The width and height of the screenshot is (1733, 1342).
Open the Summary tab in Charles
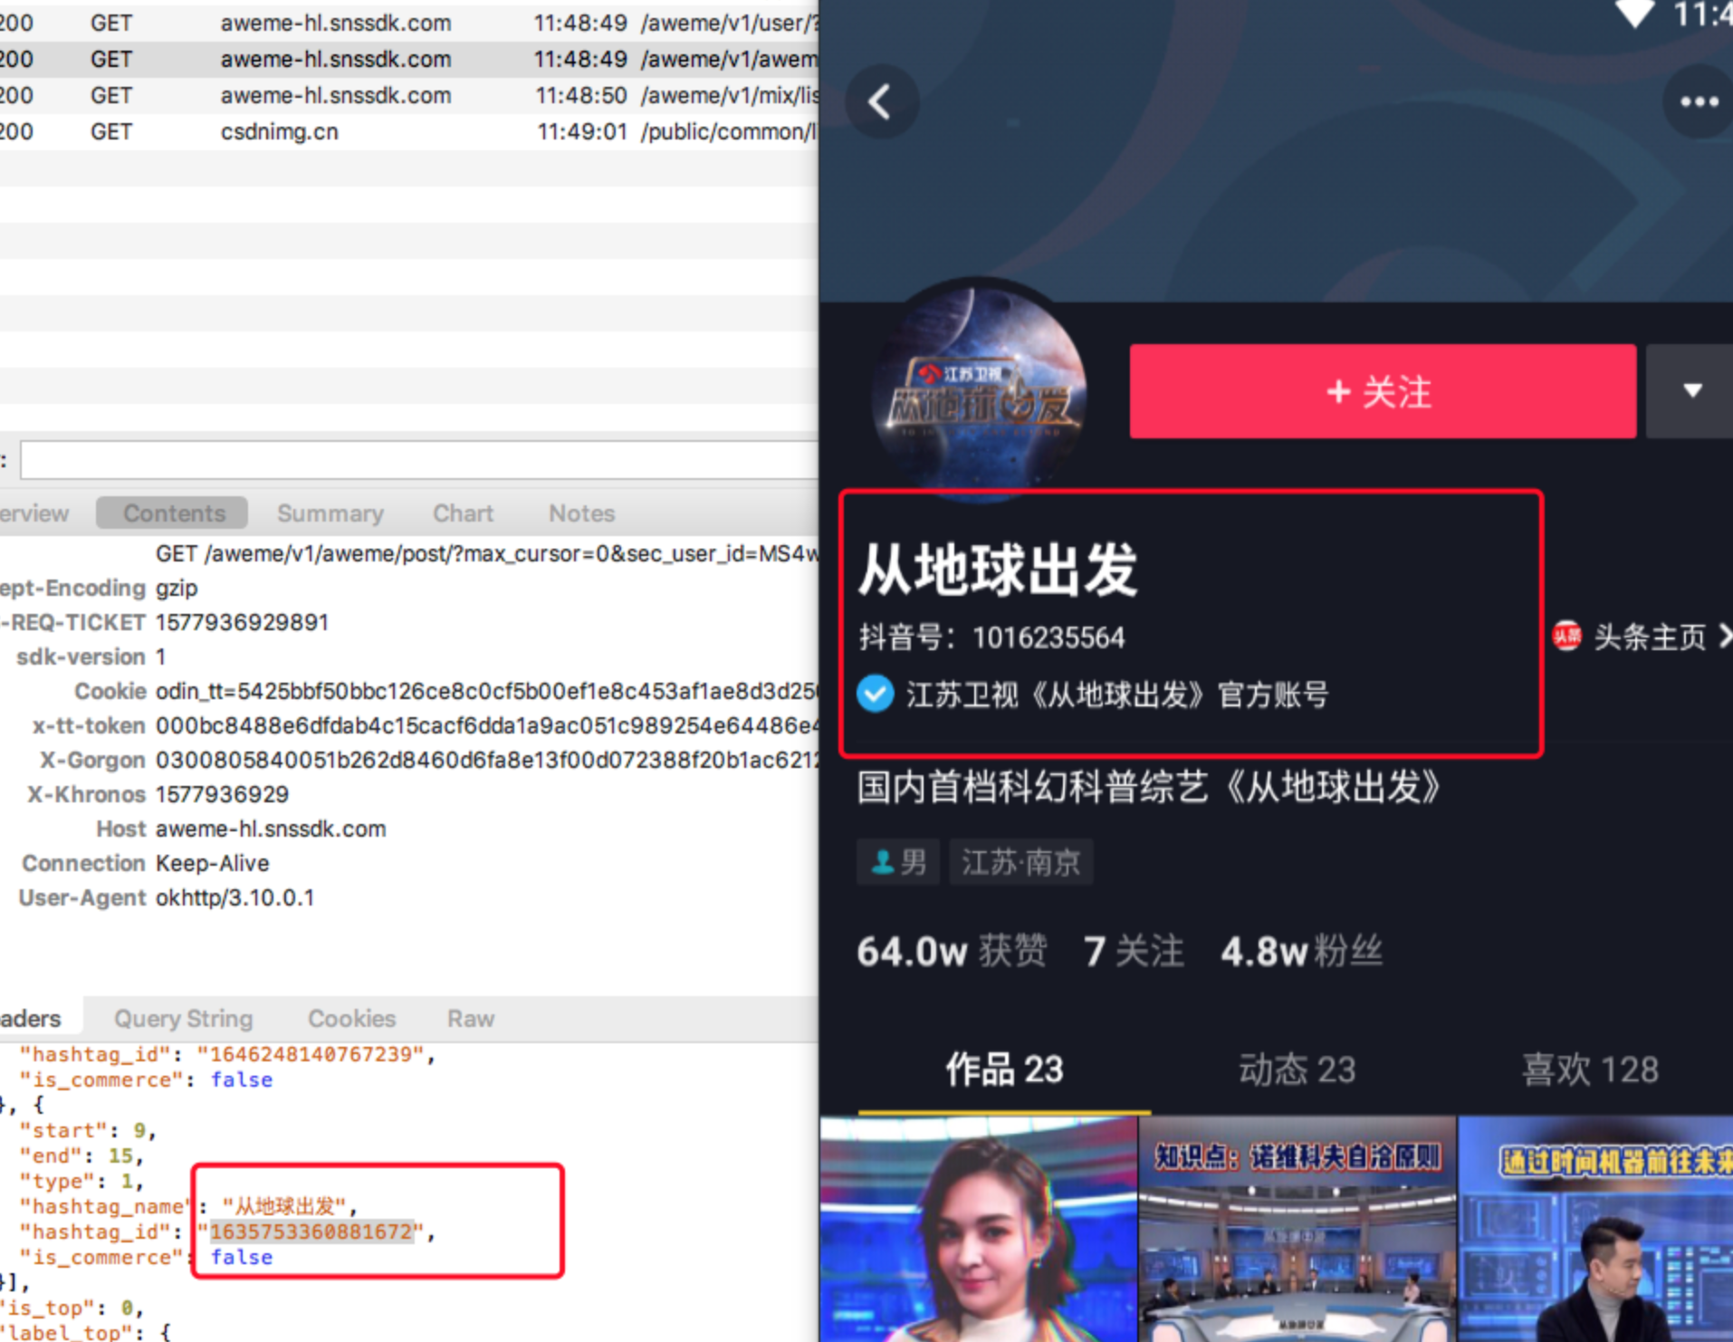click(x=330, y=513)
